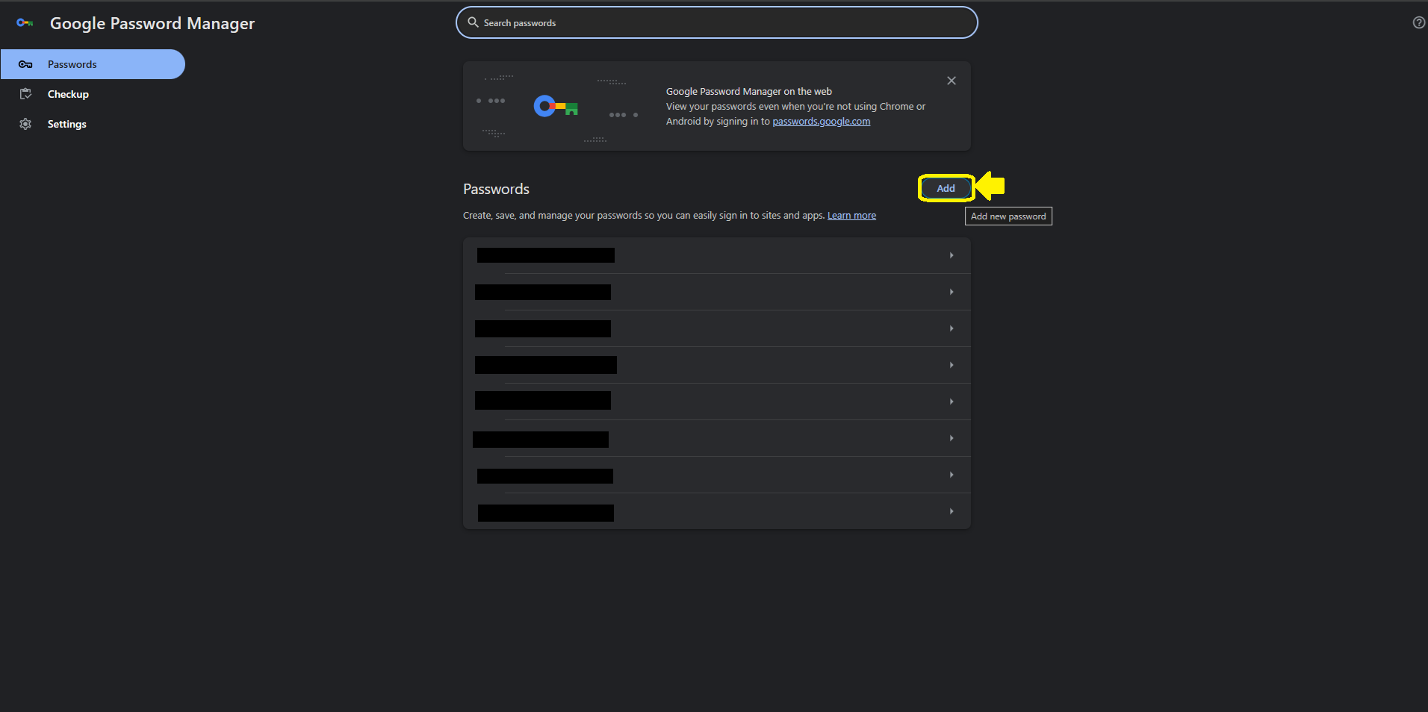Open the passwords.google.com link
The width and height of the screenshot is (1428, 712).
[821, 122]
